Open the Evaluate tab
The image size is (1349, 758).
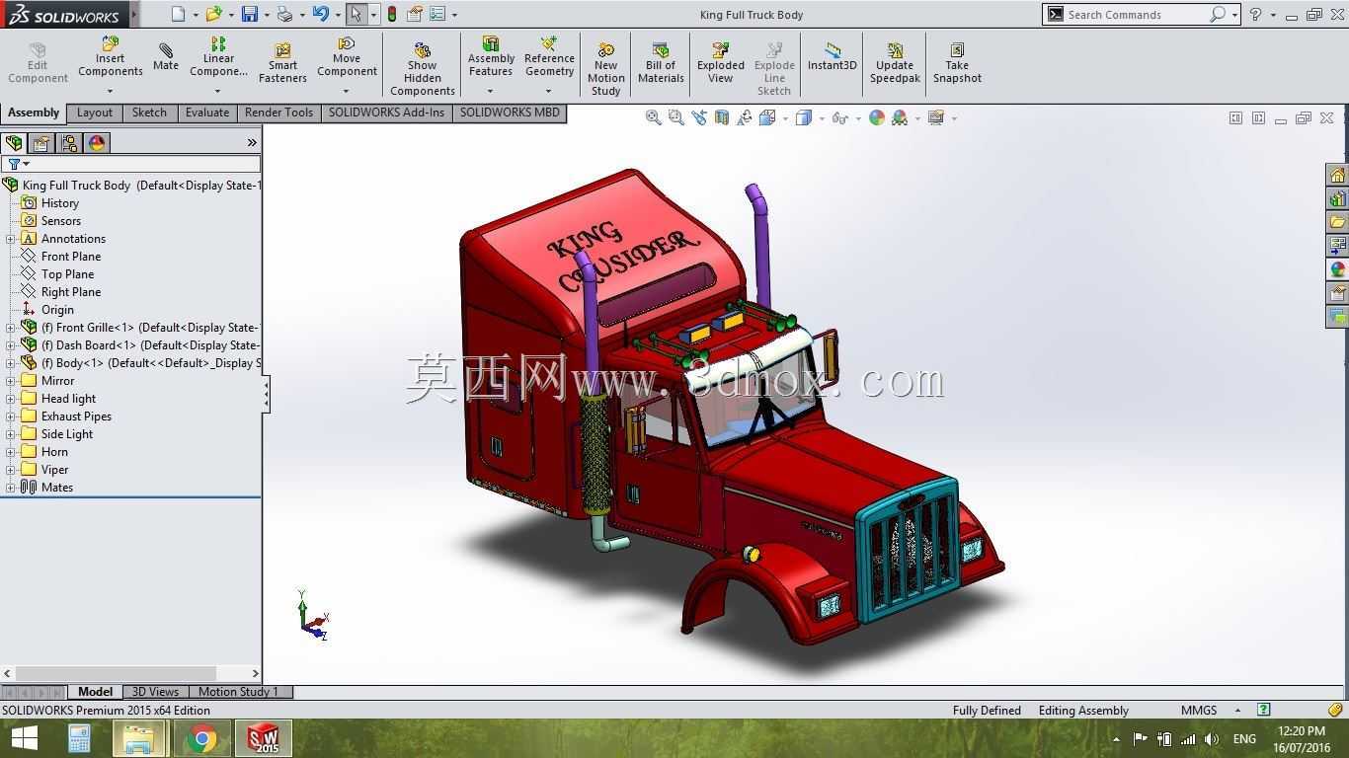[207, 113]
